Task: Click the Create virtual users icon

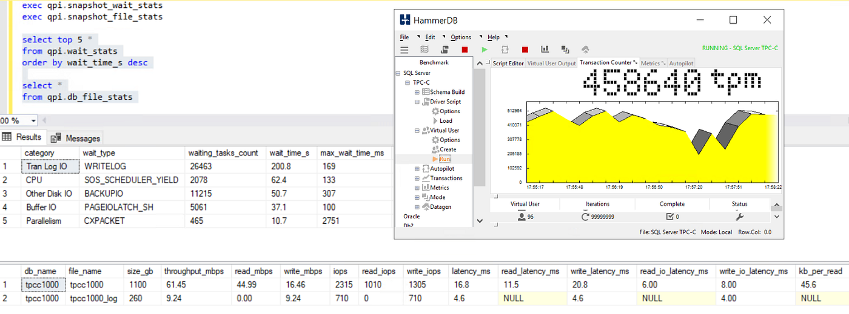Action: (x=435, y=149)
